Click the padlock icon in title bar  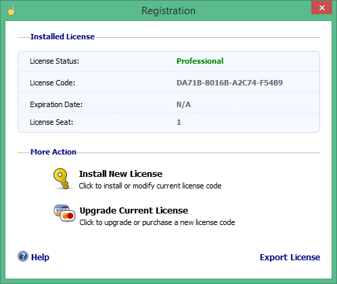pos(12,10)
